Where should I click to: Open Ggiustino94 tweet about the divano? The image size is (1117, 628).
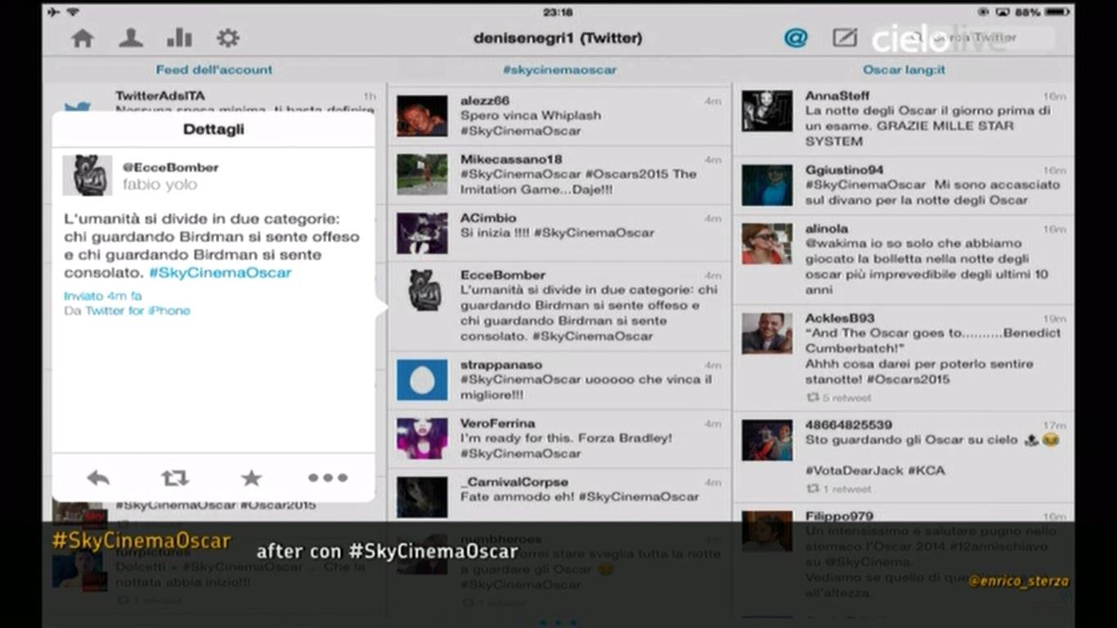tap(904, 186)
